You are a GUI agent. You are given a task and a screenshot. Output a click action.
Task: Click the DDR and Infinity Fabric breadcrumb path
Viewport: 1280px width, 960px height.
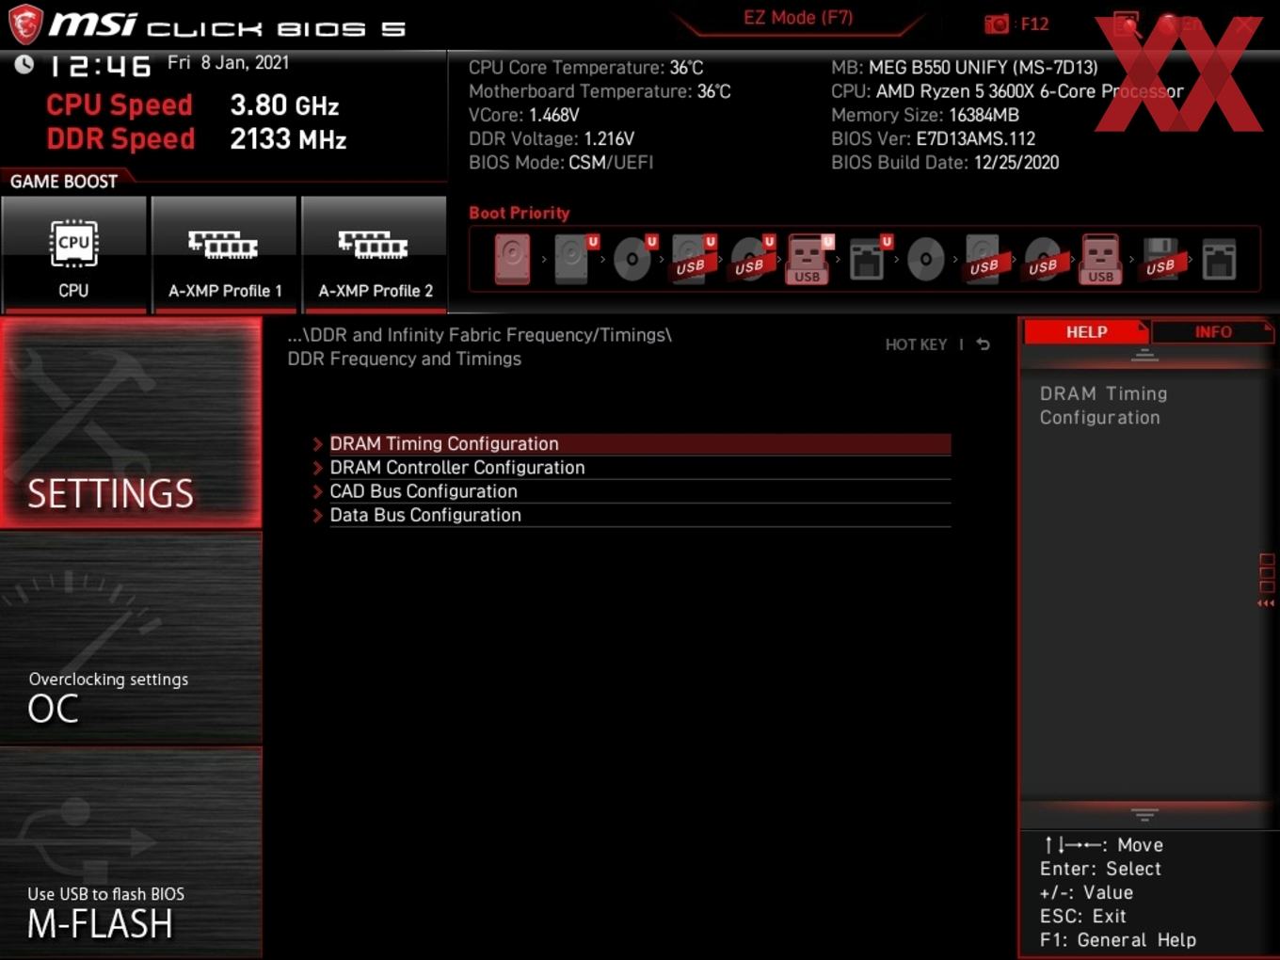[480, 335]
